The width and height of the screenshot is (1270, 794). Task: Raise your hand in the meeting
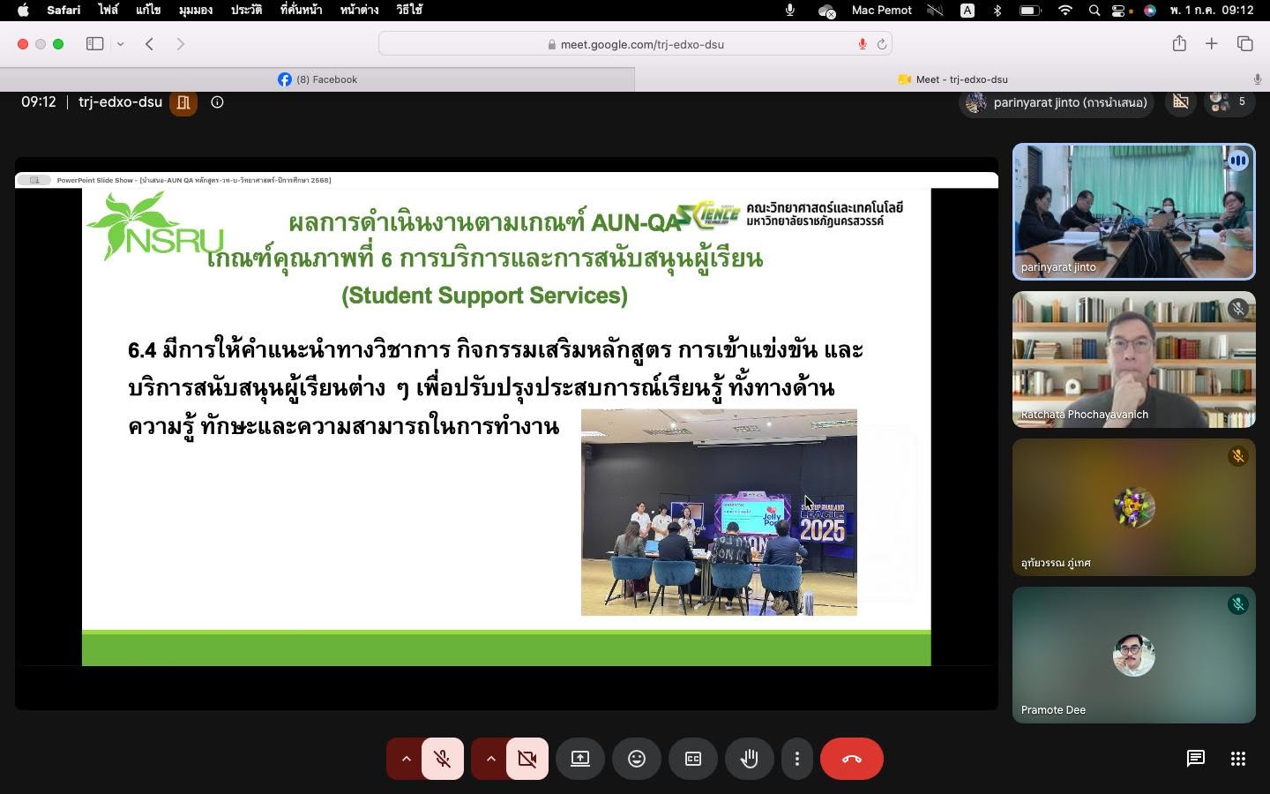coord(750,759)
